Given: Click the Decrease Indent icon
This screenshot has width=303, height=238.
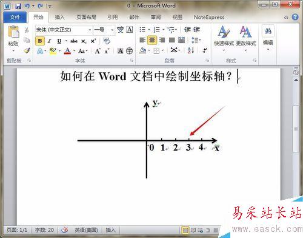Looking at the screenshot, I should [x=187, y=30].
